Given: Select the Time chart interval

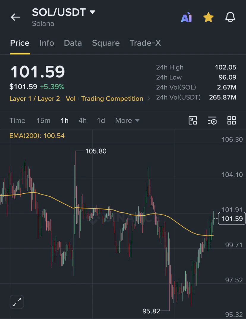Looking at the screenshot, I should point(18,120).
